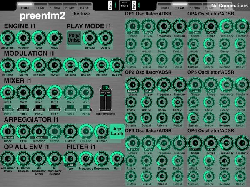Viewport: 250px width, 187px height.
Task: Switch to the right I-1 Mtrx tab
Action: [194, 6]
